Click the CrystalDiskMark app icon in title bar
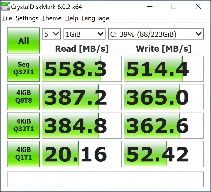 pos(6,6)
